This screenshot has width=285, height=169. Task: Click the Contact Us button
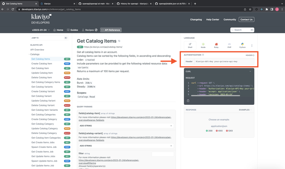pyautogui.click(x=246, y=19)
